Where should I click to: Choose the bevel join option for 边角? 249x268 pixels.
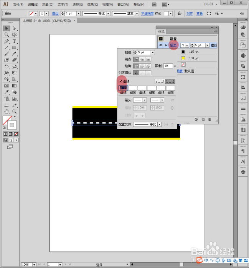148,66
